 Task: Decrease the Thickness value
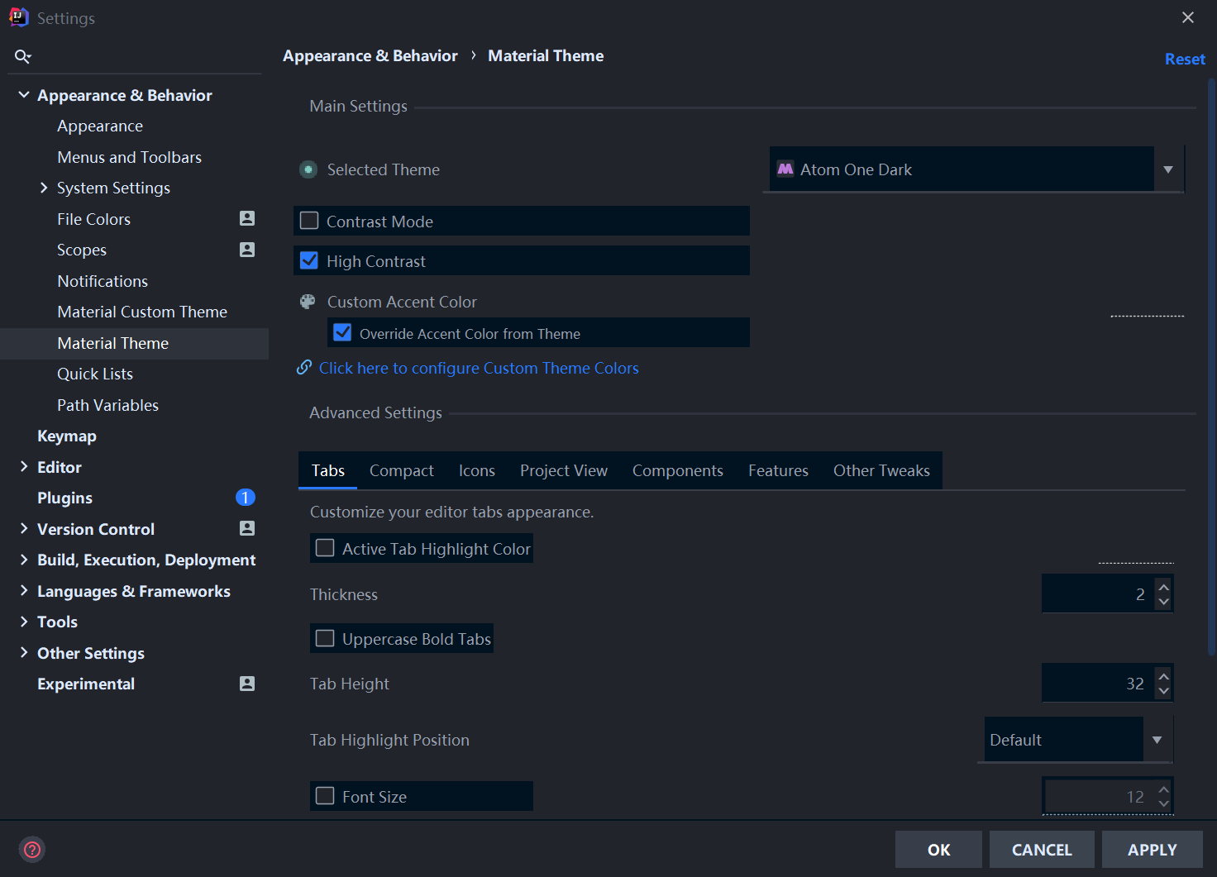[x=1164, y=602]
